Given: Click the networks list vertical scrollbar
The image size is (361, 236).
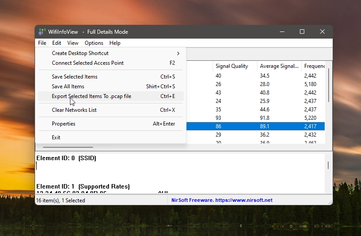Looking at the screenshot, I should tap(329, 85).
